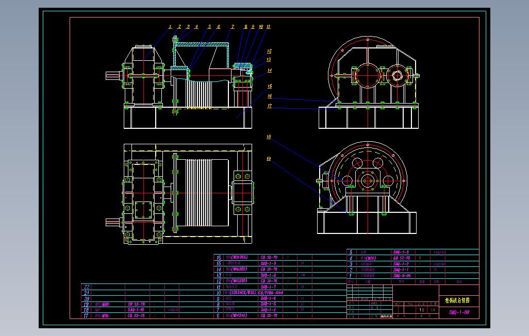Select GB 30-76 in parts list row 16

(x=269, y=257)
